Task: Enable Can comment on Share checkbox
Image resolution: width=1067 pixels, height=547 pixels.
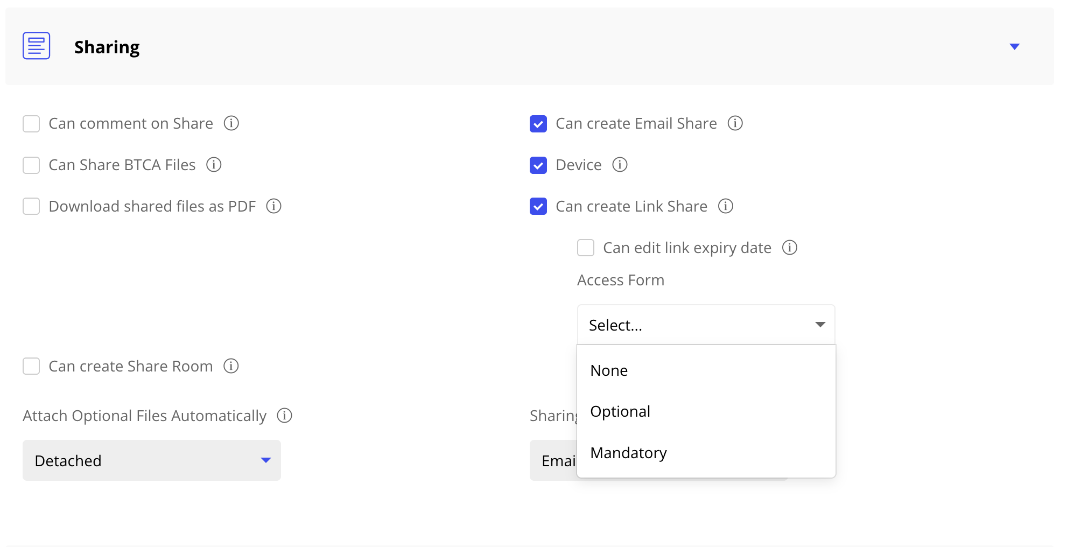Action: click(31, 124)
